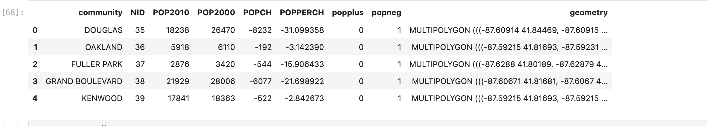The width and height of the screenshot is (707, 126).
Task: Select the OAKLAND community cell
Action: pyautogui.click(x=104, y=47)
